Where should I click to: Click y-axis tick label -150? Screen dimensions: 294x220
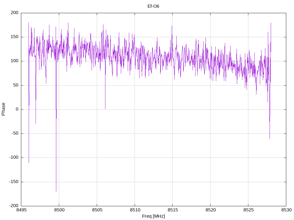point(14,182)
